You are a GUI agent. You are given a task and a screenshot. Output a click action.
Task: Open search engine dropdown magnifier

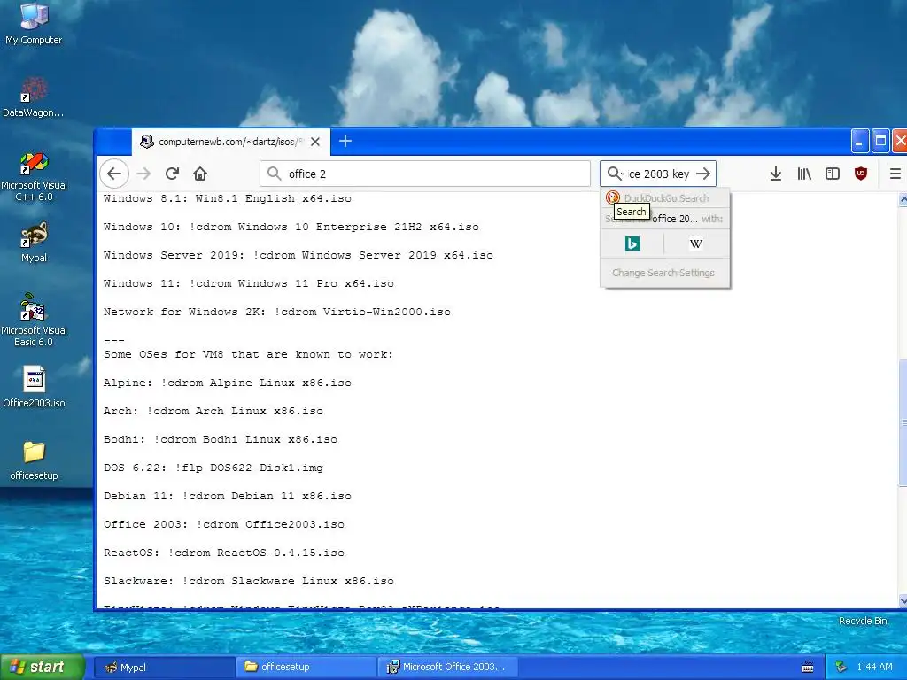tap(616, 174)
